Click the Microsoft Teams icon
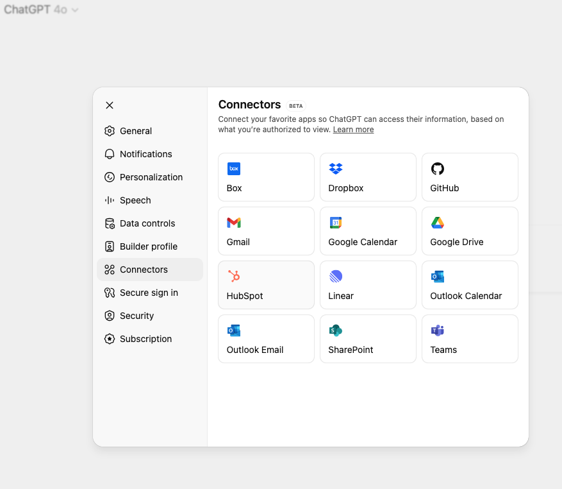562x489 pixels. (x=437, y=330)
